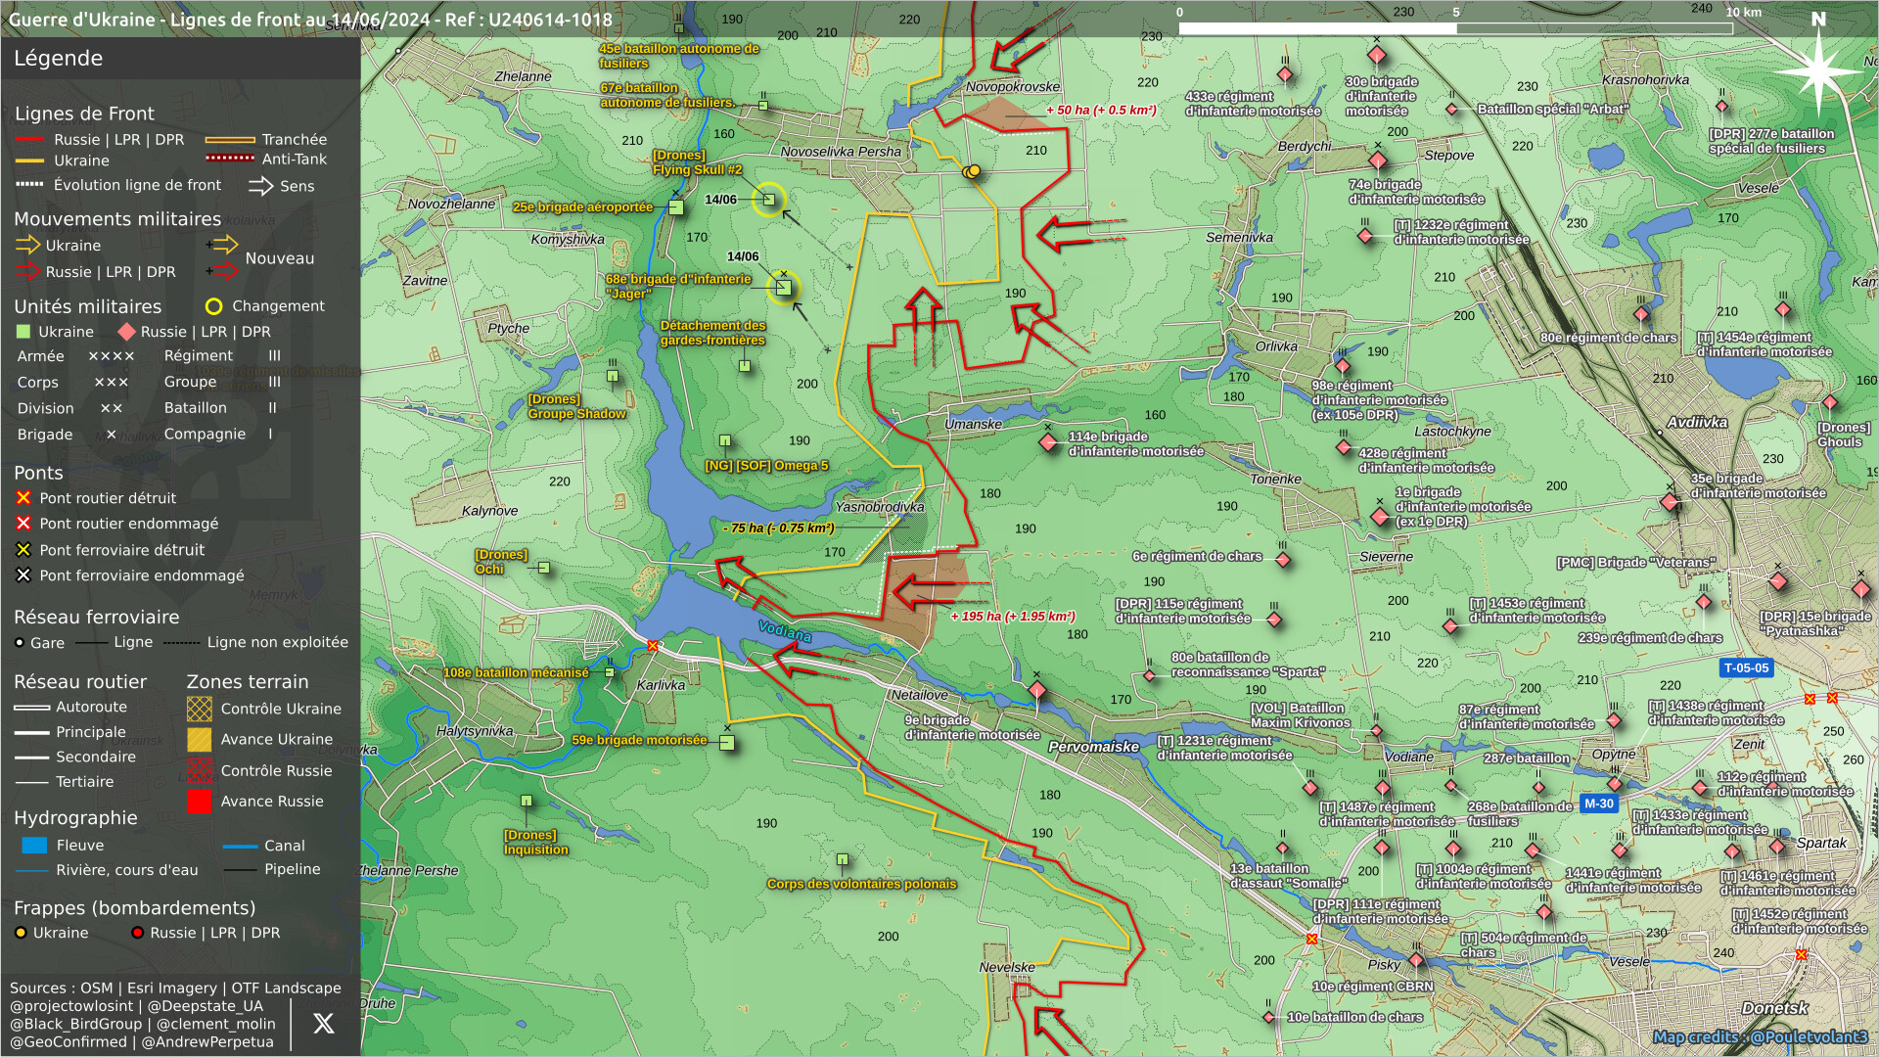Click the north compass star icon
The height and width of the screenshot is (1057, 1879).
pos(1818,70)
